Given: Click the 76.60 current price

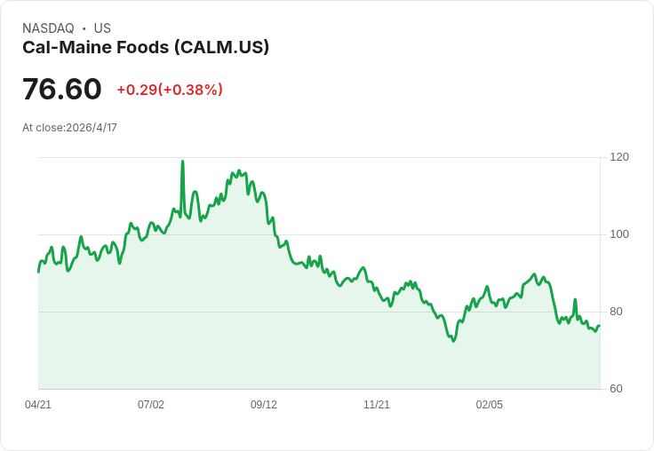Looking at the screenshot, I should click(62, 89).
